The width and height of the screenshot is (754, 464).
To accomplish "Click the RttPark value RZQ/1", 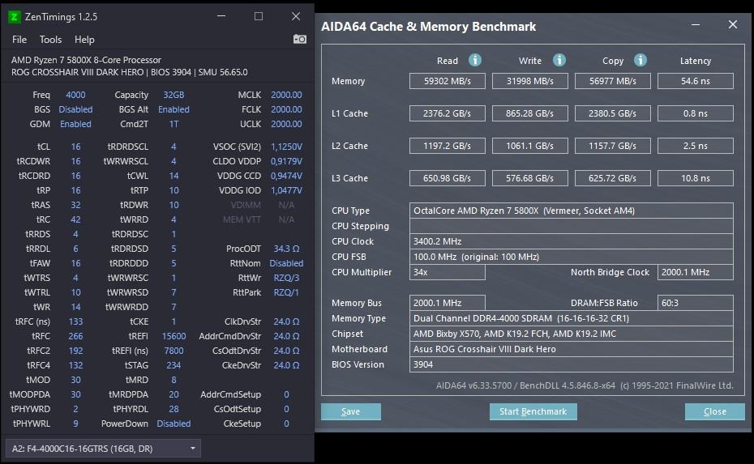I will [286, 292].
